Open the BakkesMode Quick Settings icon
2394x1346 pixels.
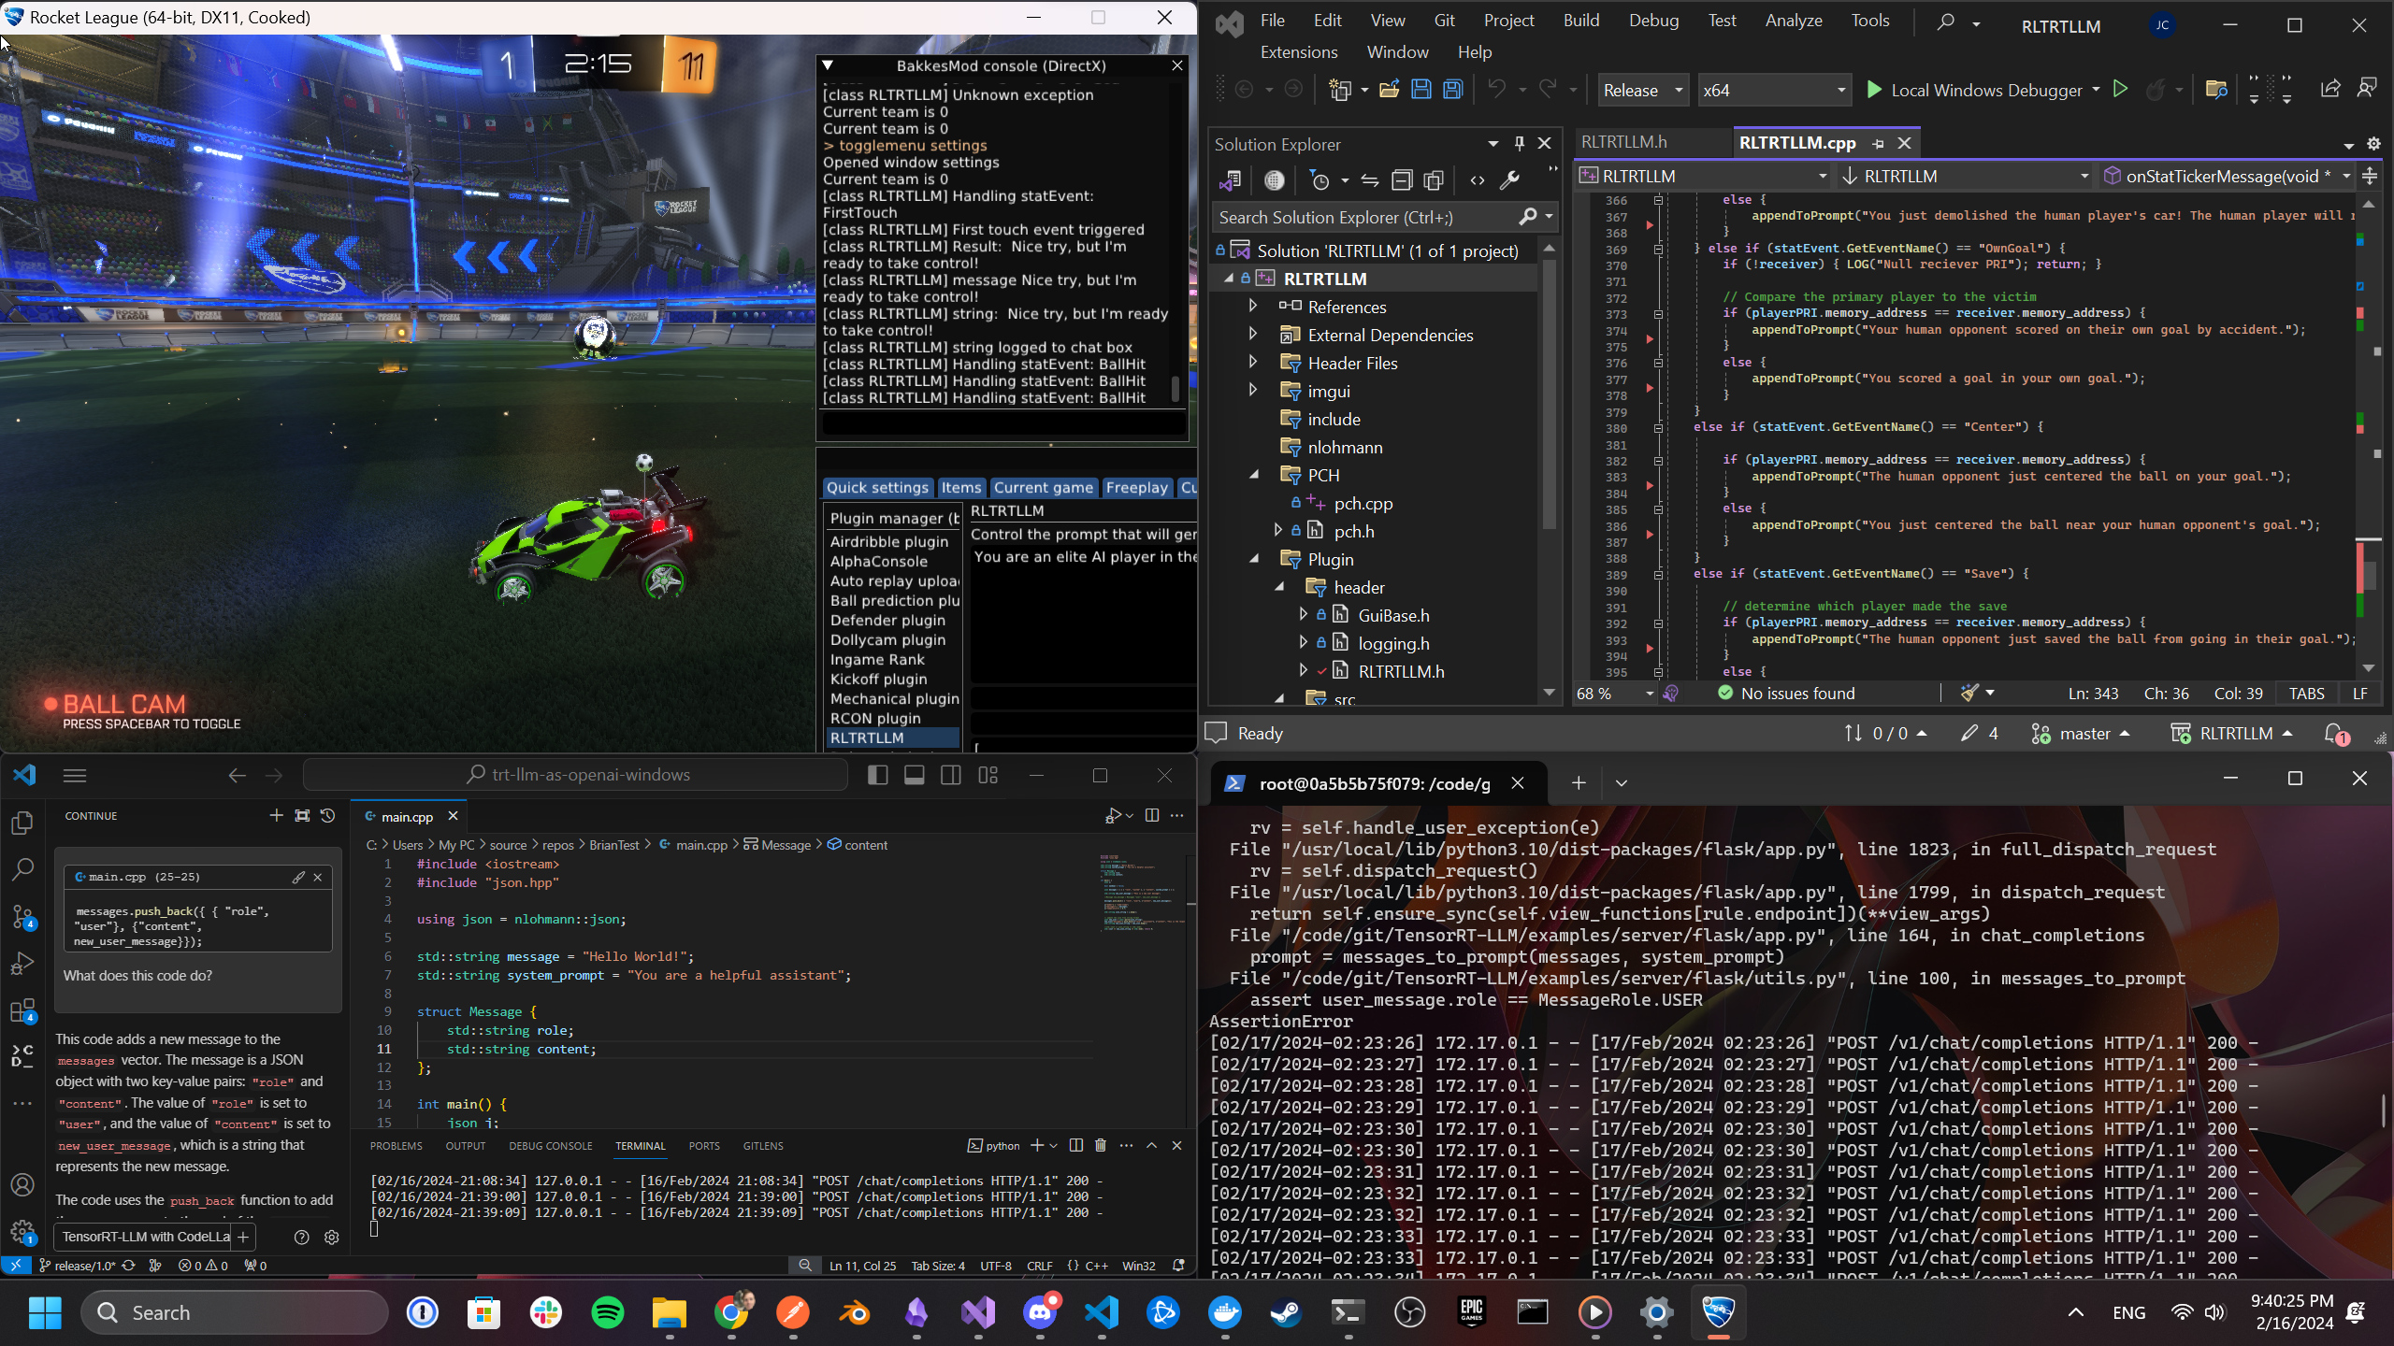click(876, 486)
